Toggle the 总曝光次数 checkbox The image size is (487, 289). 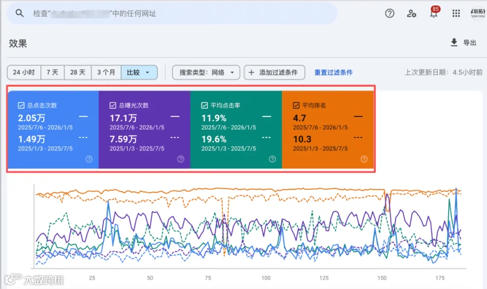[x=113, y=106]
